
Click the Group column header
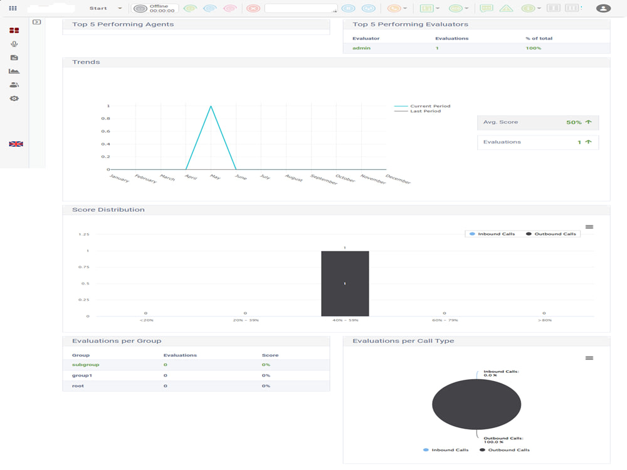81,355
